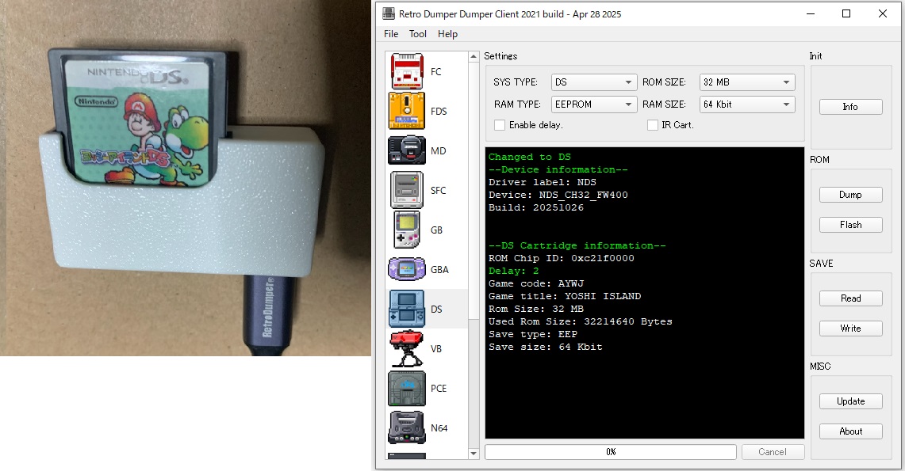Screen dimensions: 905x471
Task: Click the 'Save type: EEP' log line
Action: point(533,334)
